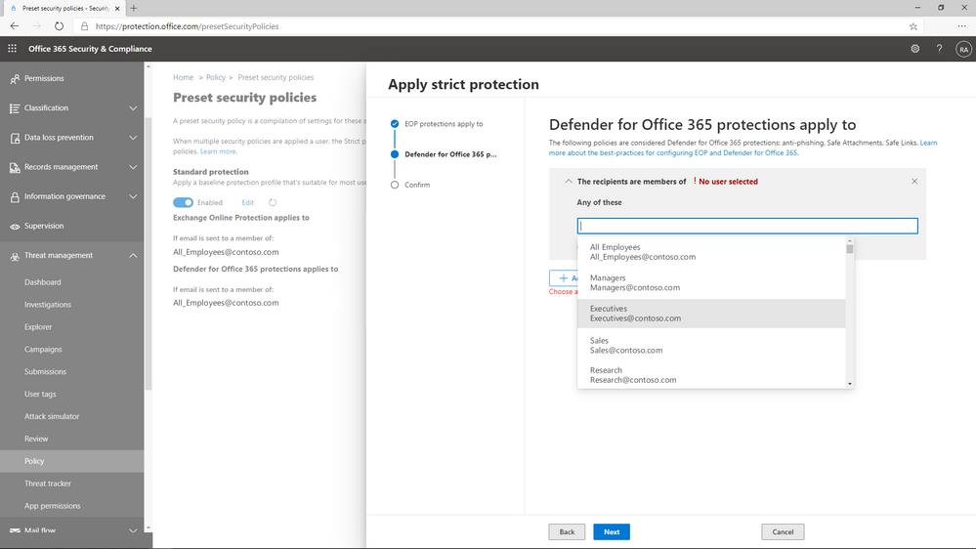This screenshot has width=976, height=549.
Task: Click refresh icon next to Edit
Action: tap(272, 202)
